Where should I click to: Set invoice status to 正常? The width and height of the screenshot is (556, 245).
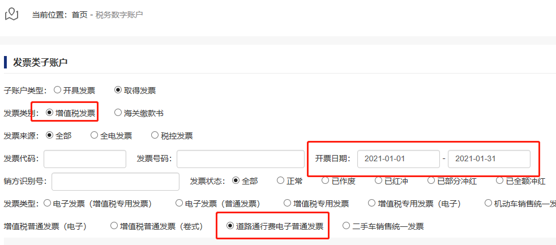[x=280, y=181]
